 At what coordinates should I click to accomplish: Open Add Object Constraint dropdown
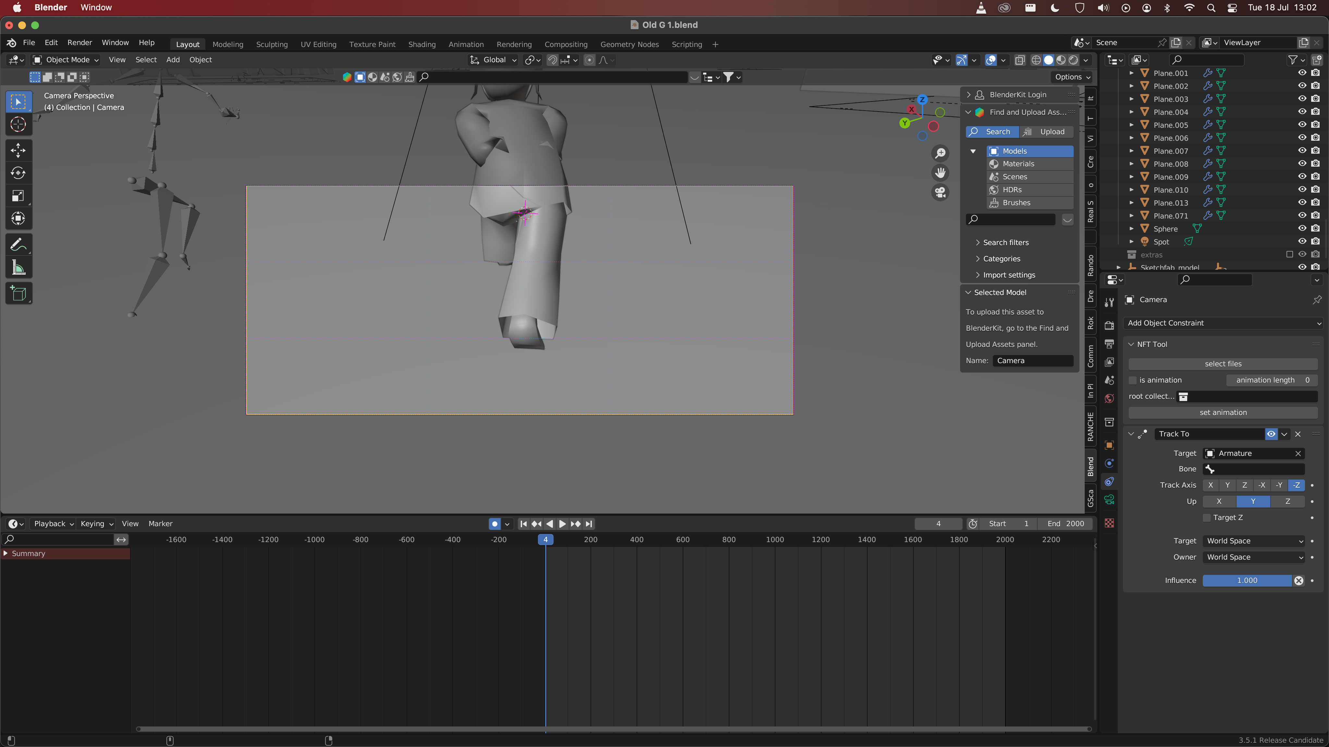(1223, 323)
